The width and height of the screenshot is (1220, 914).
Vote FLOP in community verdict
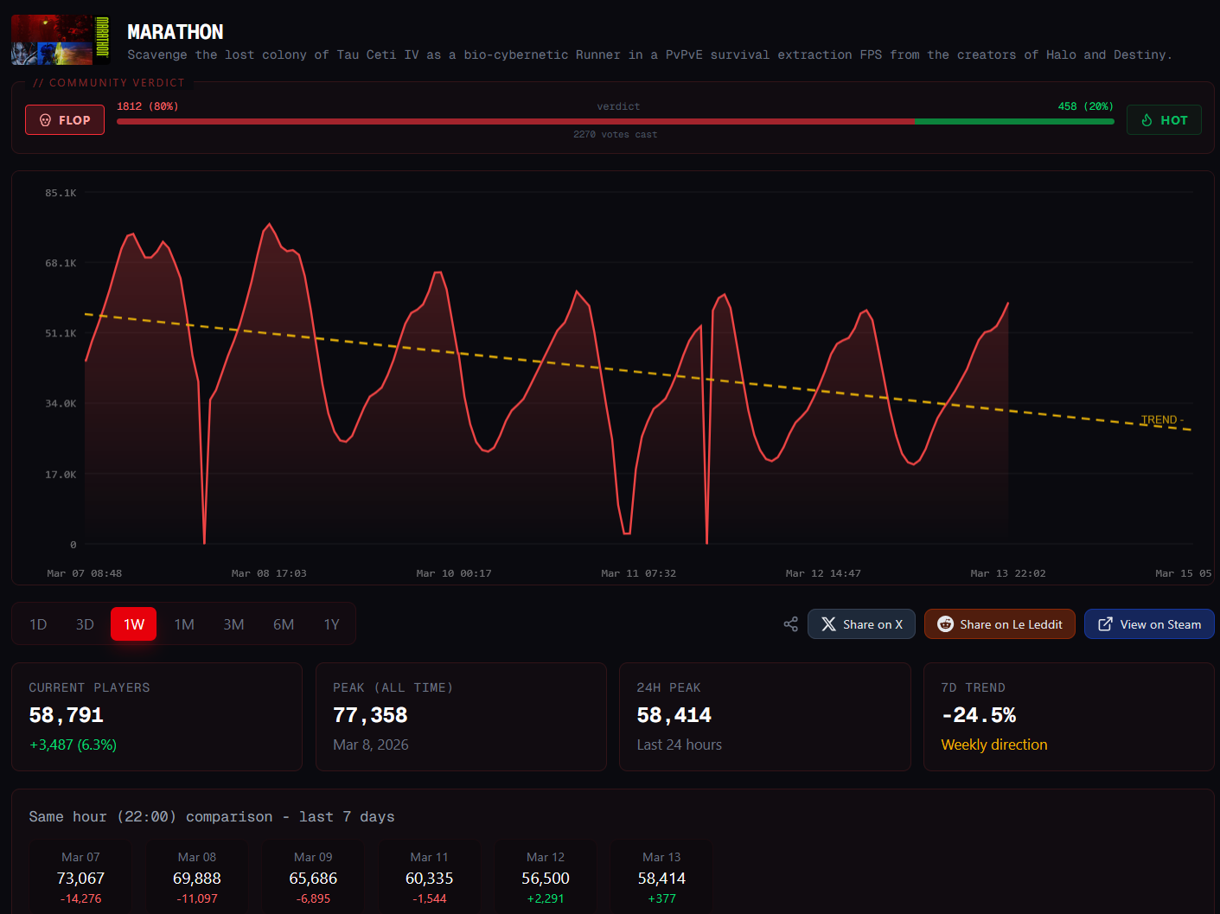(65, 120)
